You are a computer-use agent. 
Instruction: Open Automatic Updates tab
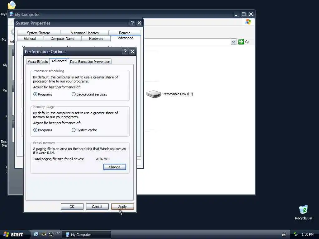[x=84, y=33]
